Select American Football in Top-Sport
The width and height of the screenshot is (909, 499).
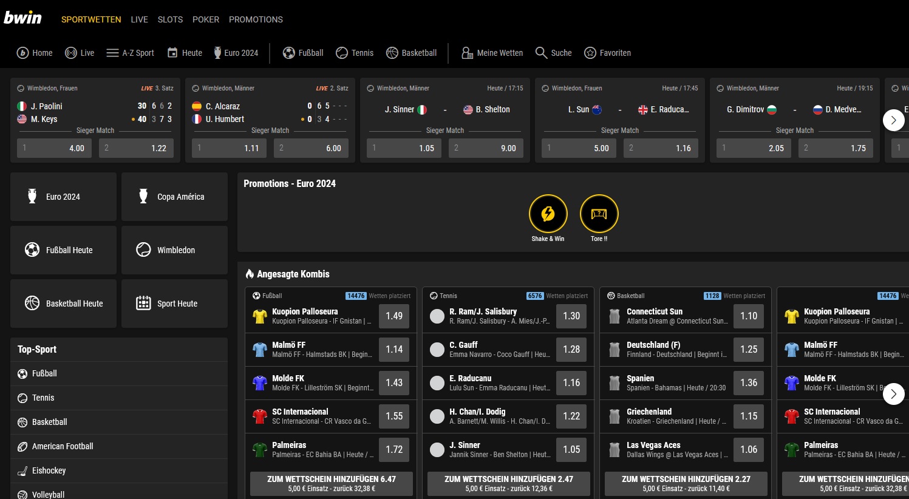(x=119, y=446)
